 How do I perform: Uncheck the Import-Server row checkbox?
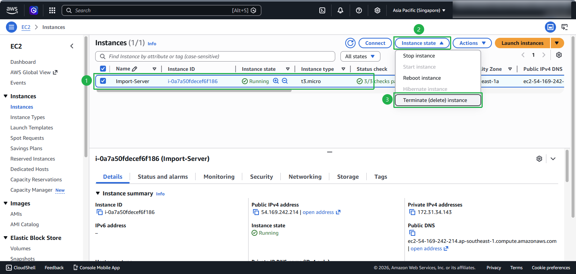pyautogui.click(x=103, y=81)
